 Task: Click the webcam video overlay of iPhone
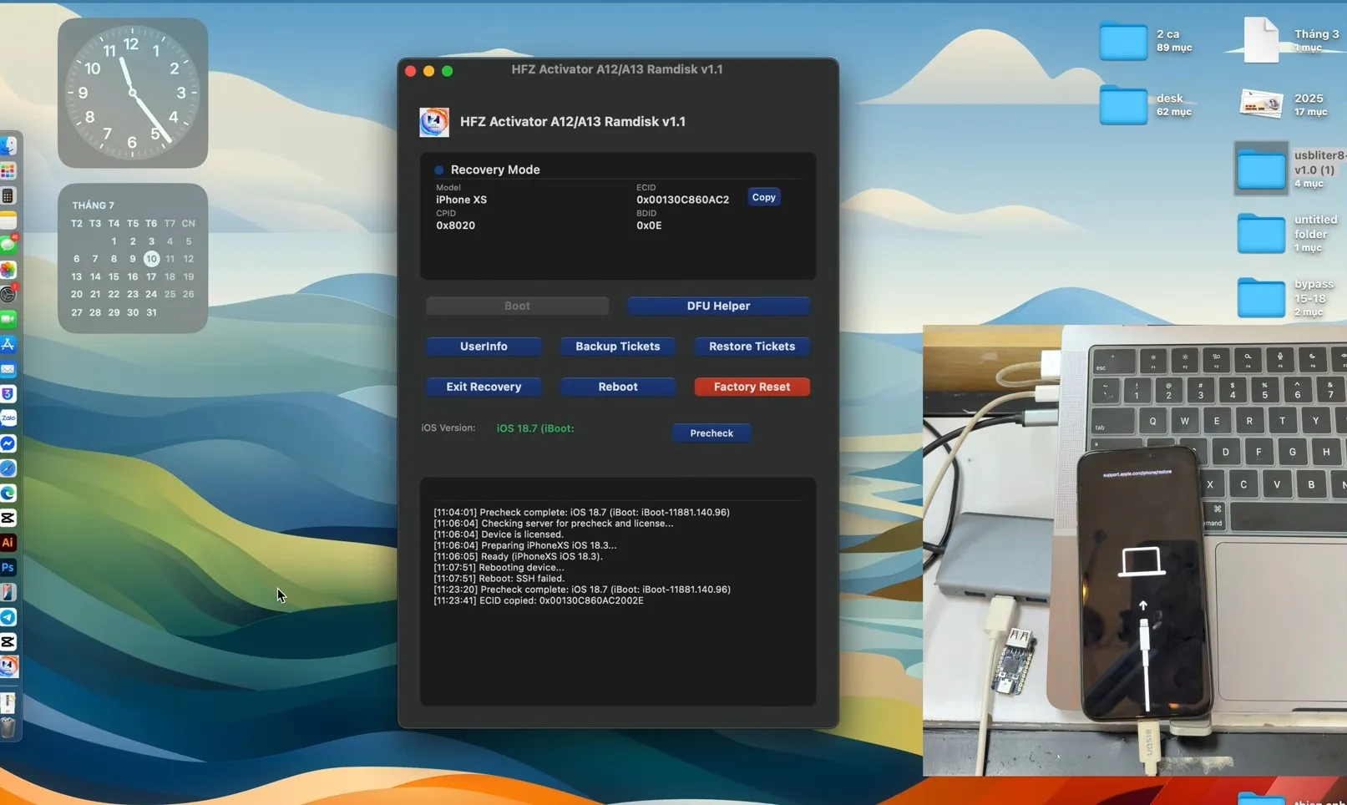pyautogui.click(x=1134, y=550)
